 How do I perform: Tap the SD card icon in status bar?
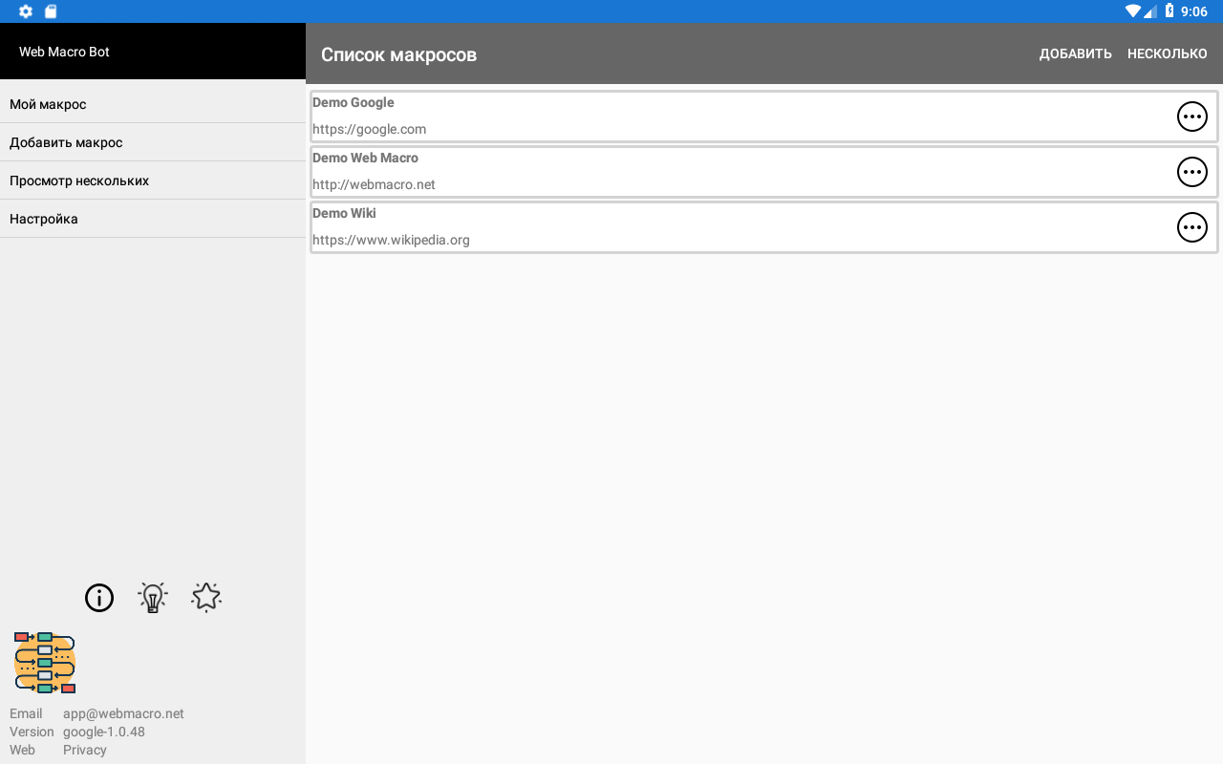[x=51, y=11]
